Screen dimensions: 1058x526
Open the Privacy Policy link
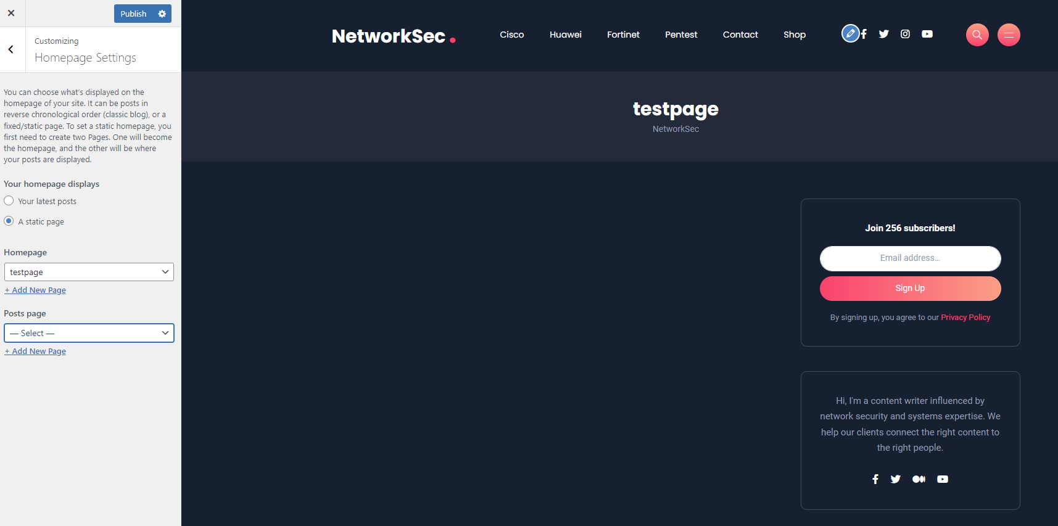coord(965,318)
